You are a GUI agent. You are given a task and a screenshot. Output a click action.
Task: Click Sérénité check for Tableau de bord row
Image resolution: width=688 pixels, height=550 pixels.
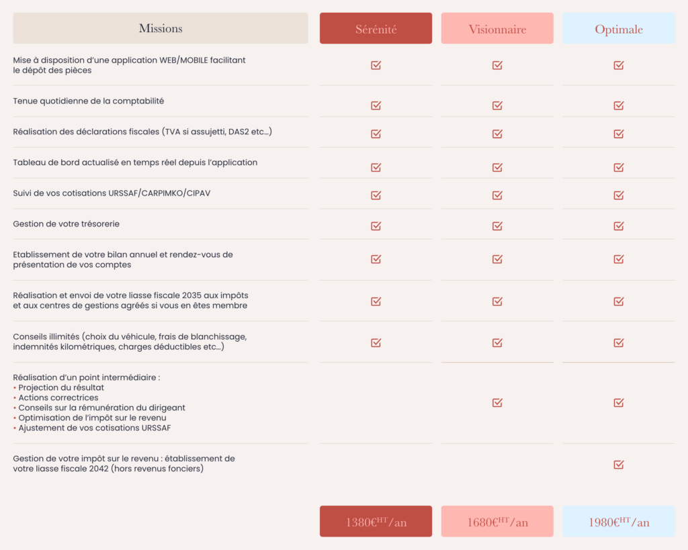pyautogui.click(x=376, y=167)
